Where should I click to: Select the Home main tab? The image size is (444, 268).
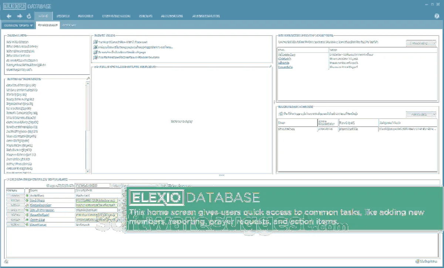(x=43, y=16)
